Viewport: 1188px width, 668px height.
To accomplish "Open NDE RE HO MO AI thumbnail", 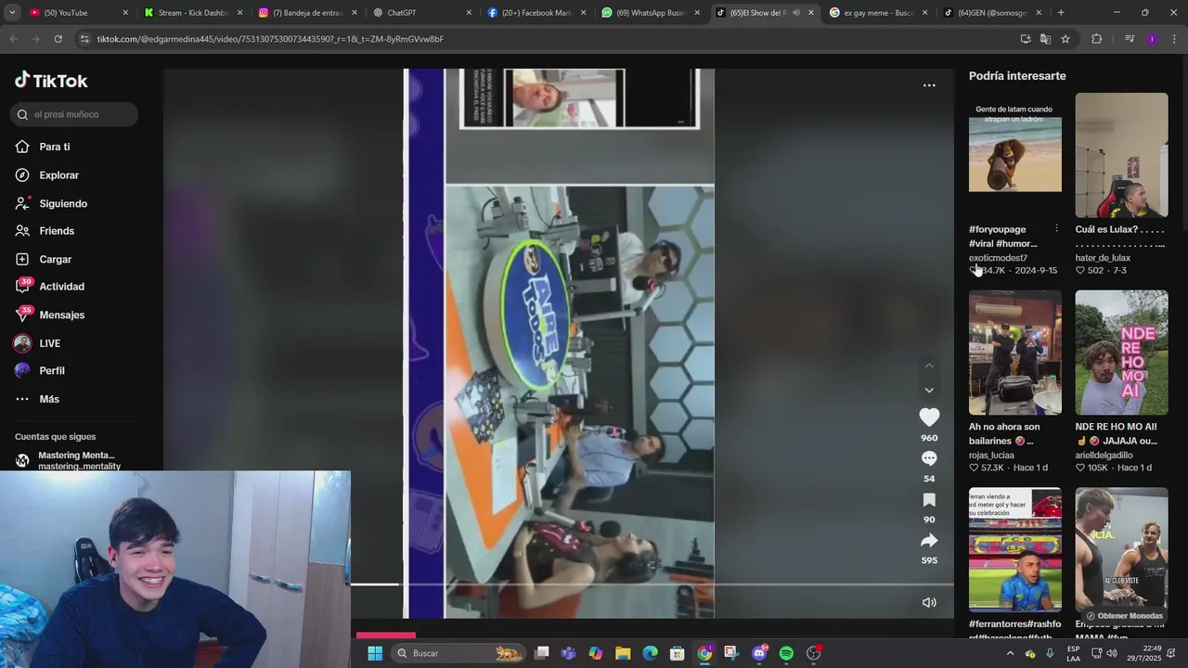I will coord(1121,353).
